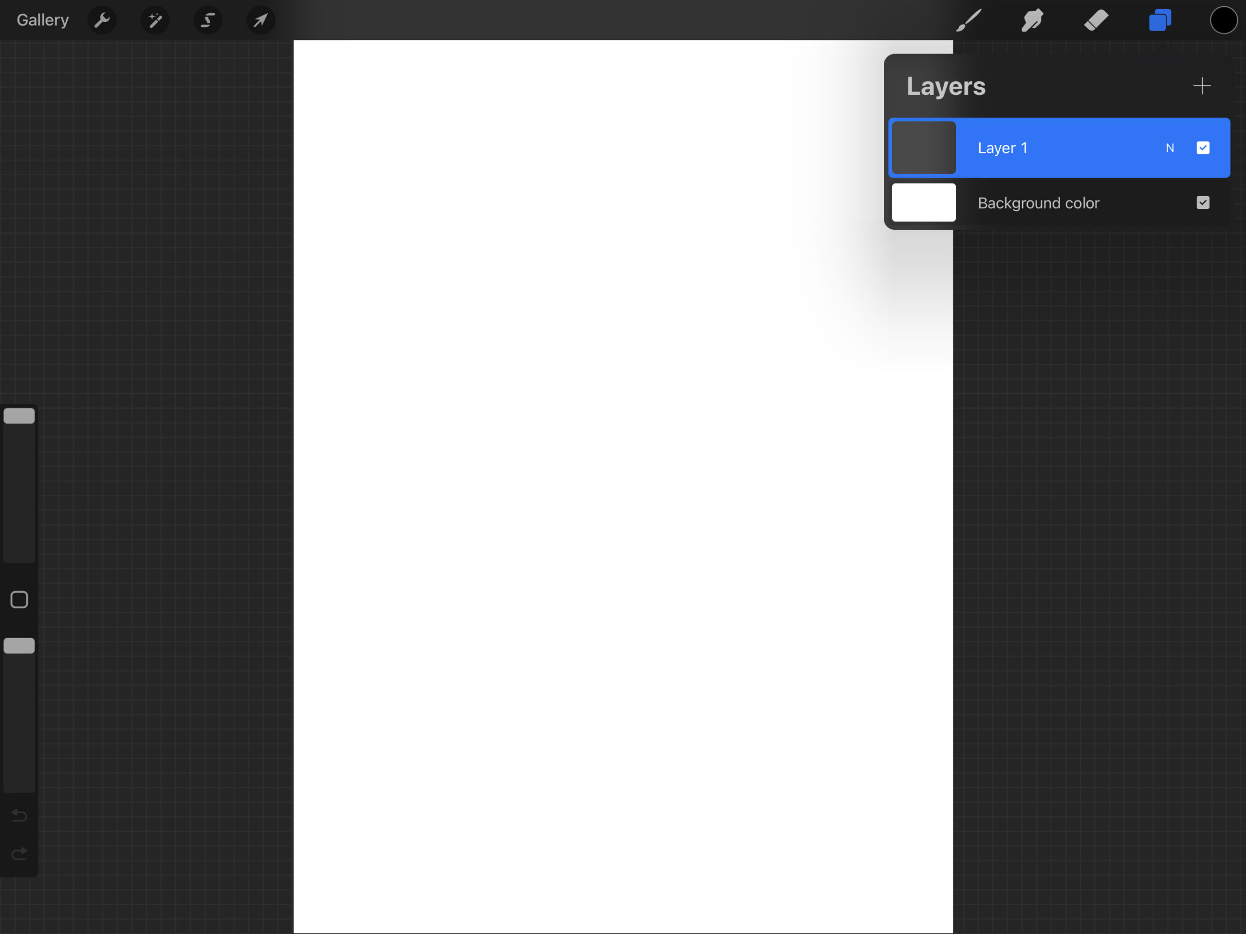
Task: Open blend mode N on Layer 1
Action: click(1170, 147)
